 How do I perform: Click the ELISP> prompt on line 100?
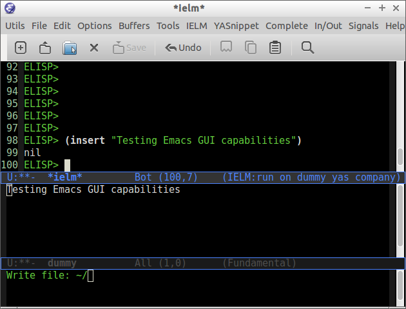(41, 165)
